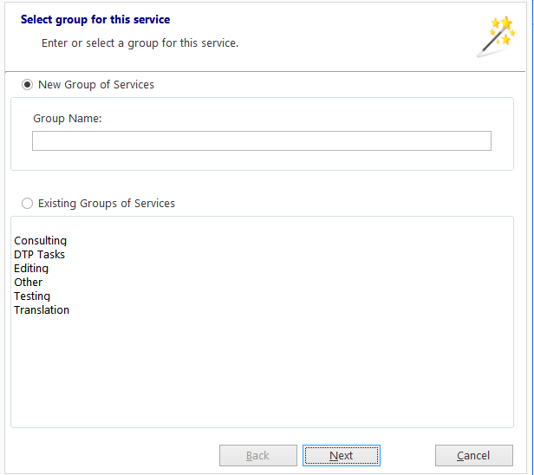Click the Cancel button
534x475 pixels.
[473, 455]
